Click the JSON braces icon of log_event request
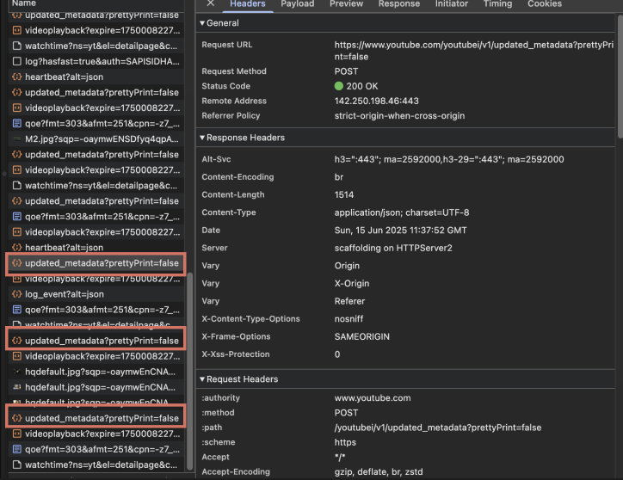The image size is (623, 480). click(x=16, y=294)
